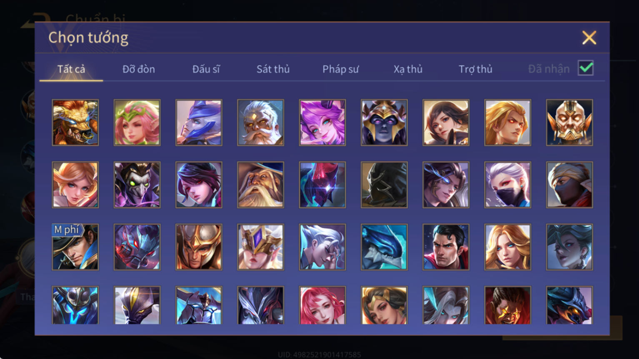Close the 'Chọn tướng' dialog
Viewport: 639px width, 359px height.
pos(589,38)
